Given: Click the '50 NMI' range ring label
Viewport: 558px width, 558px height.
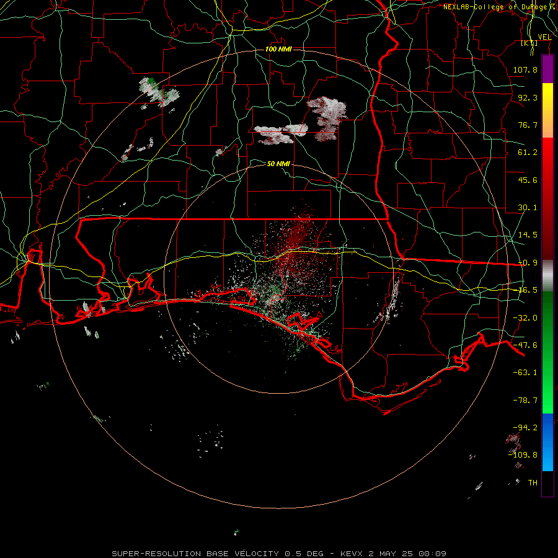Looking at the screenshot, I should coord(278,164).
